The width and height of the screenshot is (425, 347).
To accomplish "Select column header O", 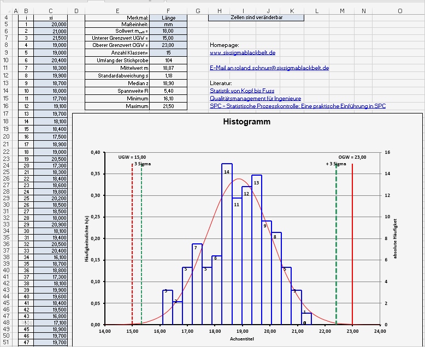I will [x=399, y=11].
